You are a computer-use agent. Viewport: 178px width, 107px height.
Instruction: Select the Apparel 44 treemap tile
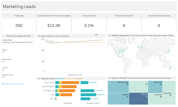pos(118,99)
